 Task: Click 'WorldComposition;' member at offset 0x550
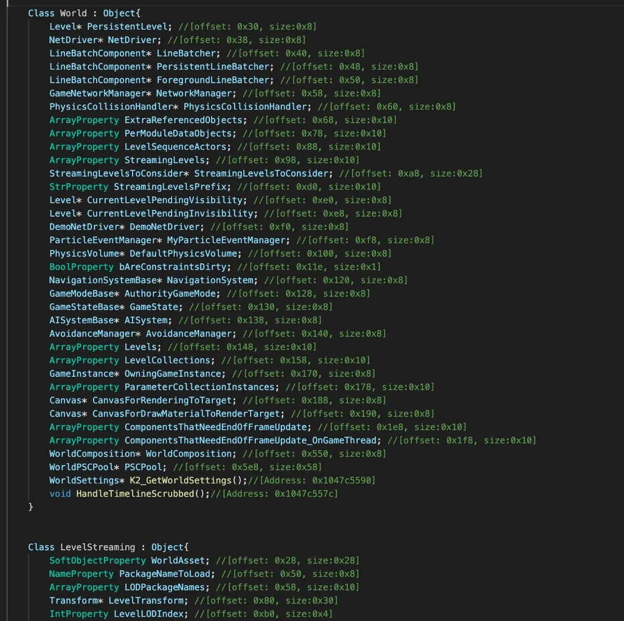point(191,454)
